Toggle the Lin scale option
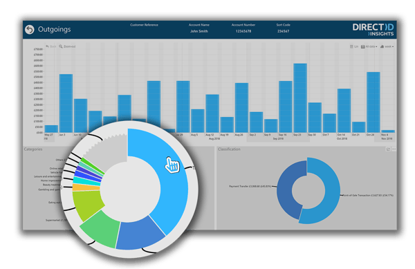Viewport: 415px width, 269px height. click(x=354, y=46)
